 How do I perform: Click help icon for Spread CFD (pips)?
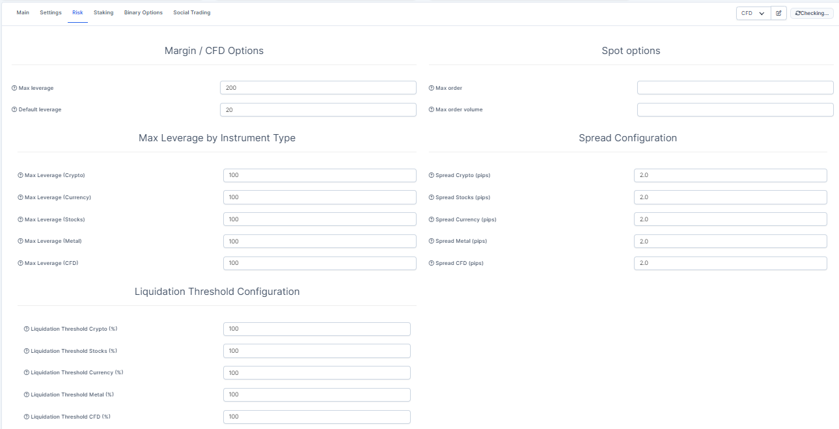(431, 264)
